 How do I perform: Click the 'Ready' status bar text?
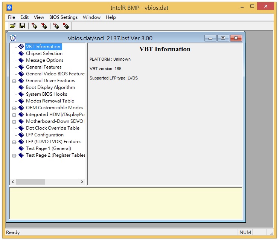coord(13,232)
